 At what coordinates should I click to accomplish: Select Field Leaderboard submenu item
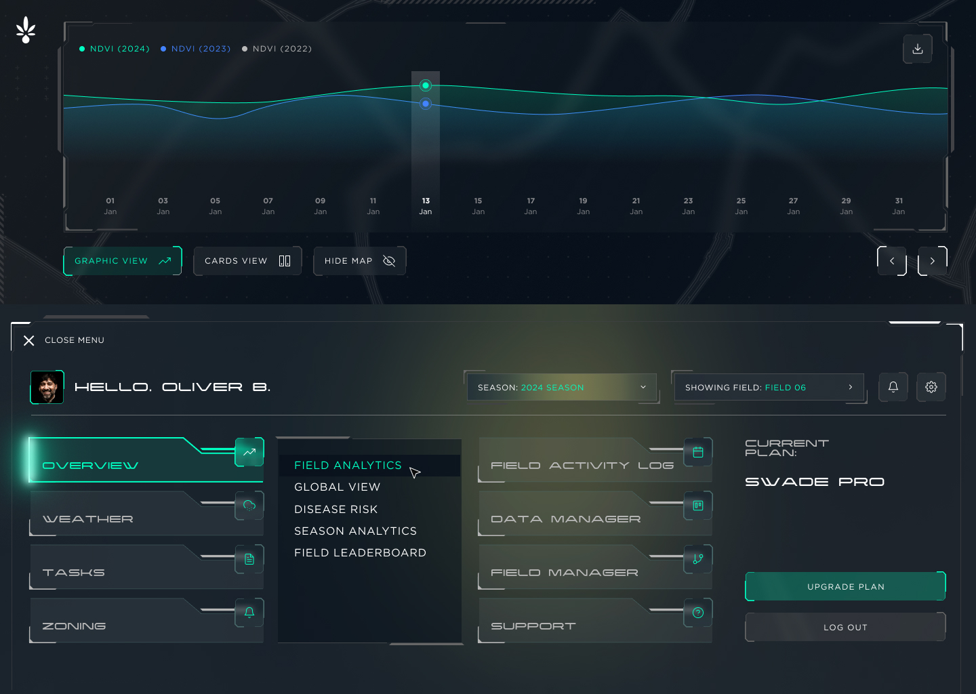pos(360,553)
